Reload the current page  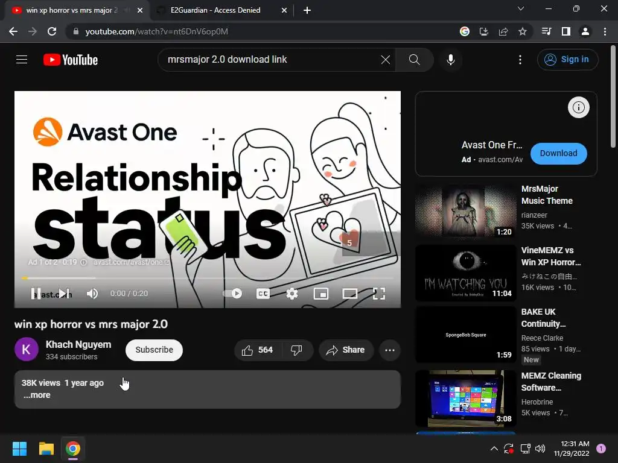click(52, 31)
